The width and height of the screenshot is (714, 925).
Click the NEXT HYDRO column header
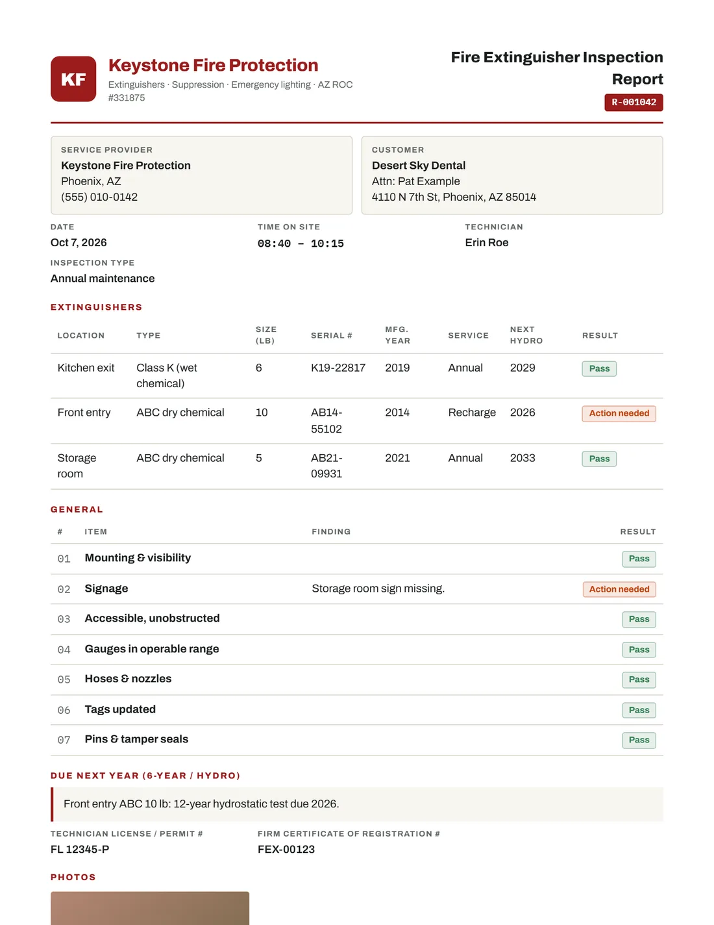tap(526, 335)
